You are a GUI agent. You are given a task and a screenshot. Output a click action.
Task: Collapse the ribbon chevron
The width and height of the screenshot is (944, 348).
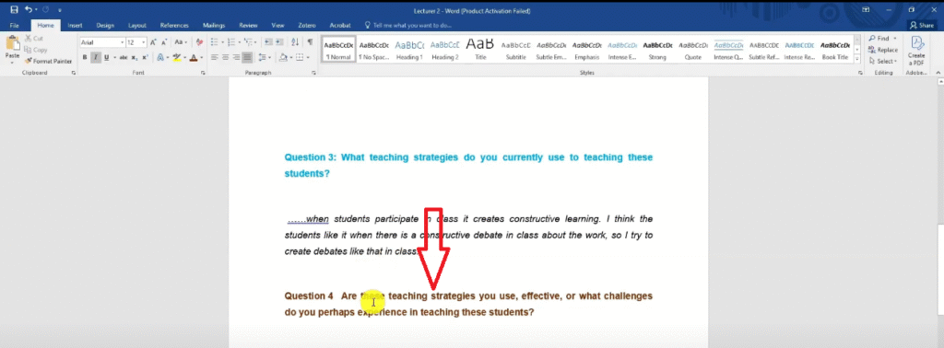[938, 73]
